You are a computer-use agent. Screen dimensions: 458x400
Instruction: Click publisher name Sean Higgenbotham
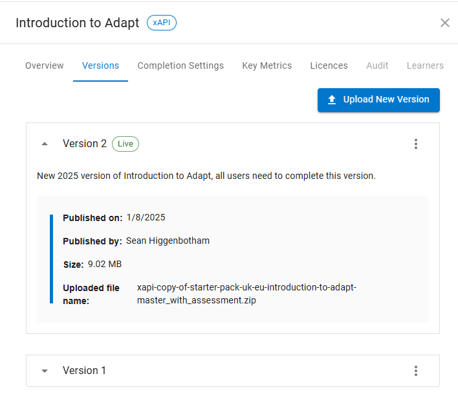[168, 241]
